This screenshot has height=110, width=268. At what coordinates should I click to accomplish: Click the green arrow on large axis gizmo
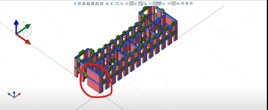point(24,29)
